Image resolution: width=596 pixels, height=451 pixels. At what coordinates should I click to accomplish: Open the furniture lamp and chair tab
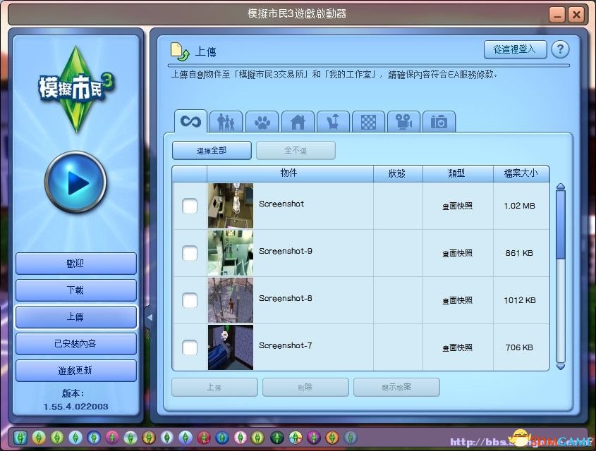click(x=333, y=122)
